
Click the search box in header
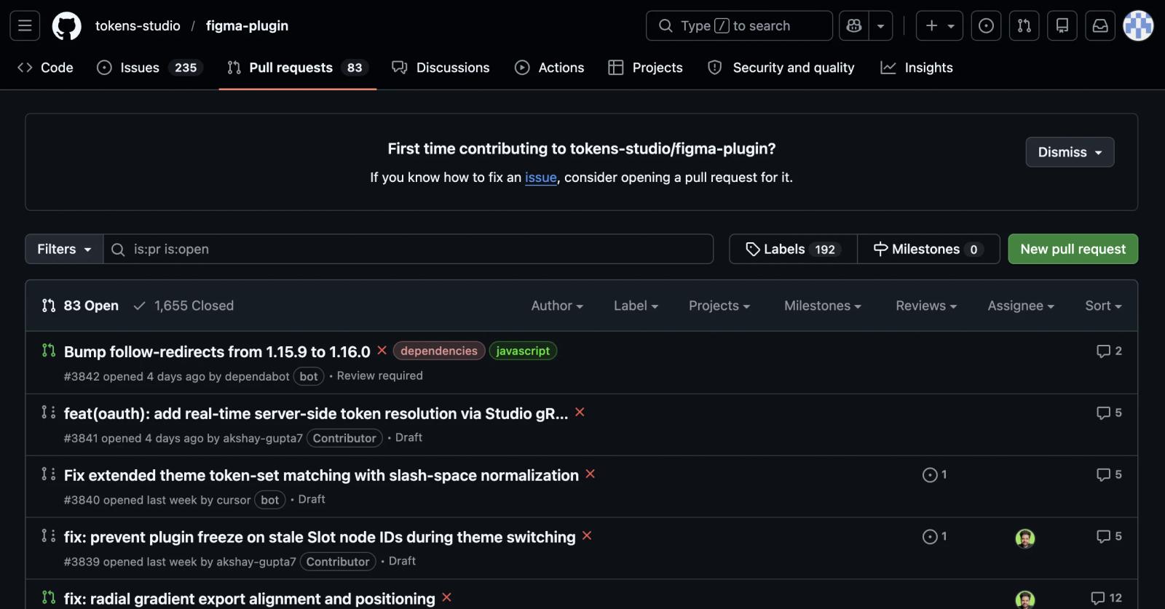coord(739,26)
